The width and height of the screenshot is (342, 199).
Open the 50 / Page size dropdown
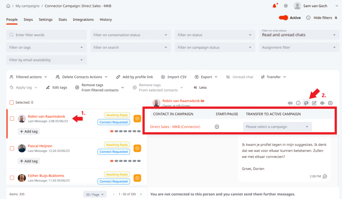[x=95, y=194]
